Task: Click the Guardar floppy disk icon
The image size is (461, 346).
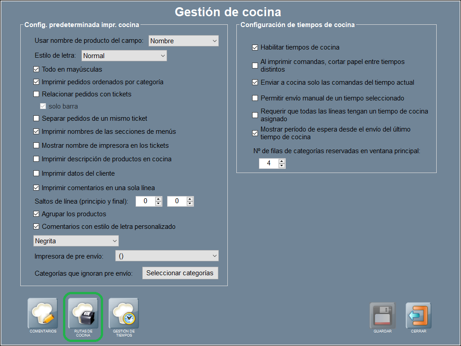Action: (x=382, y=315)
